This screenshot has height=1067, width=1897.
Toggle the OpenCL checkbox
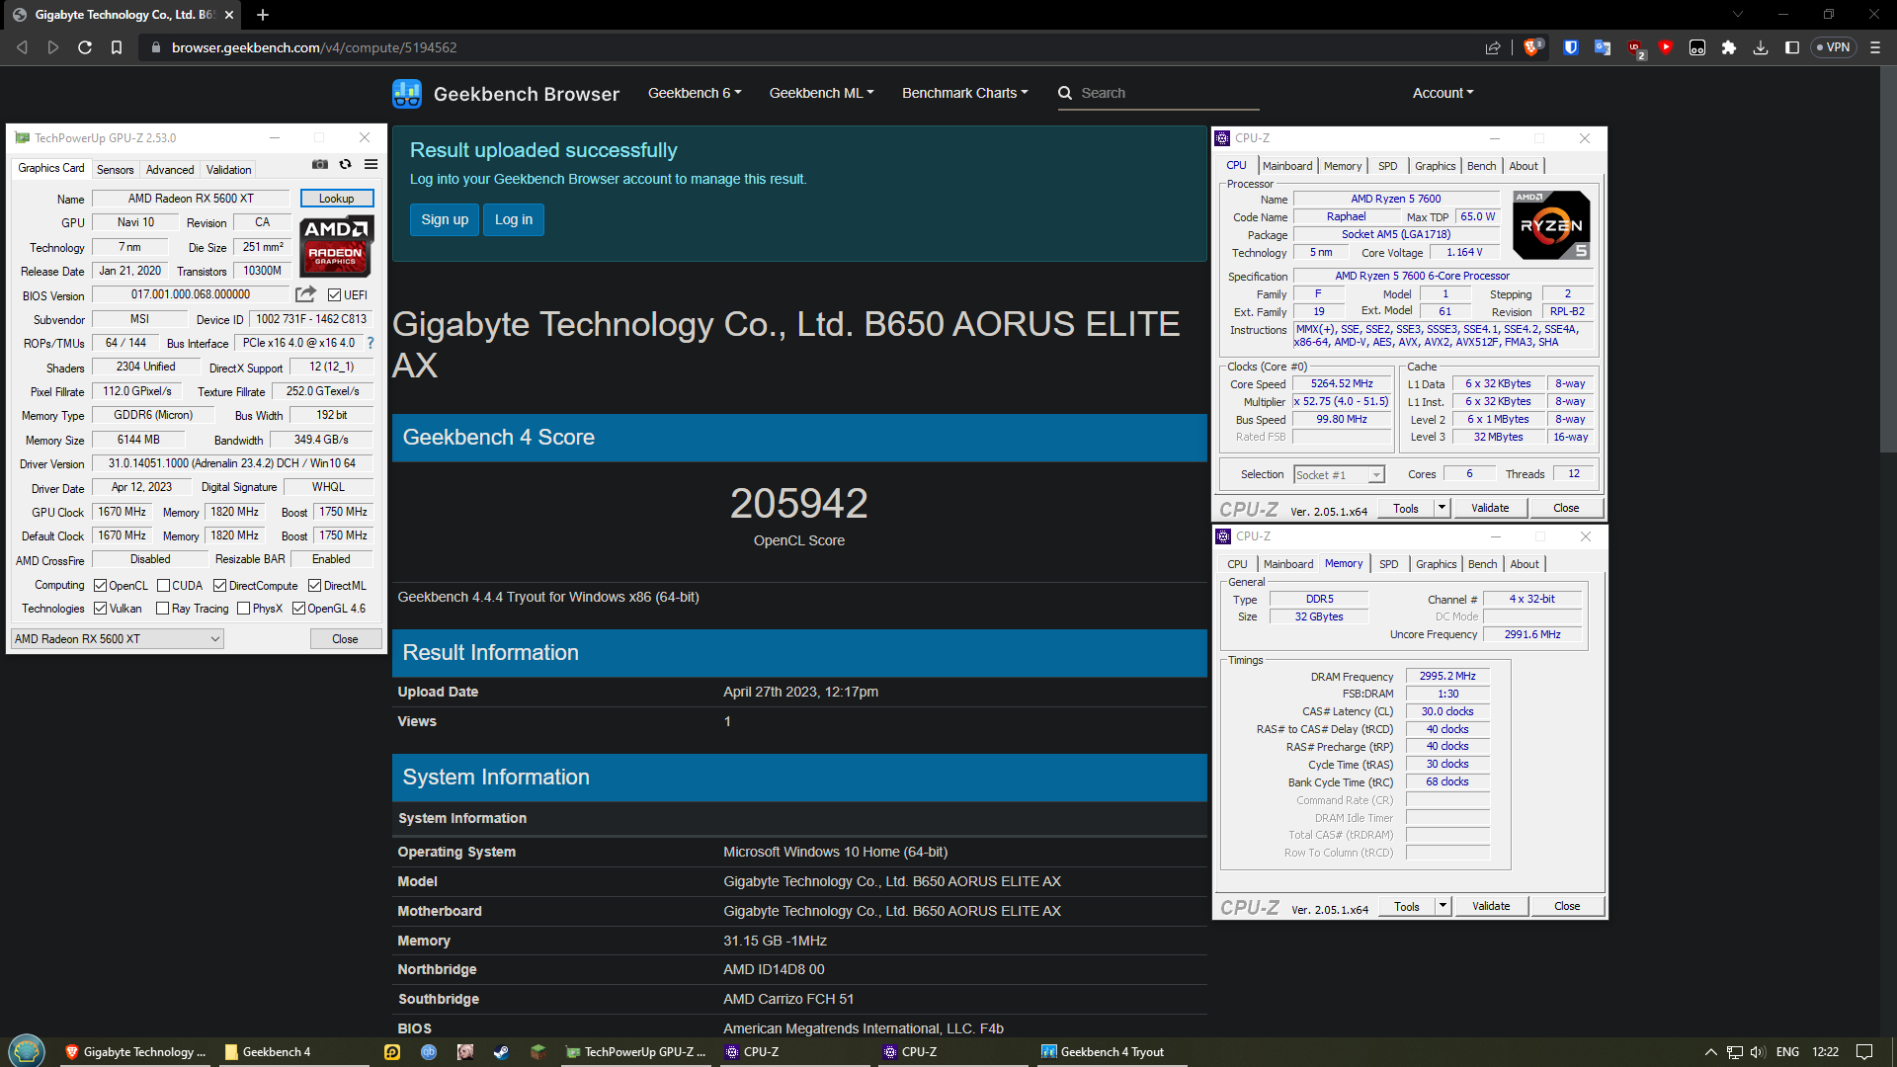click(100, 586)
